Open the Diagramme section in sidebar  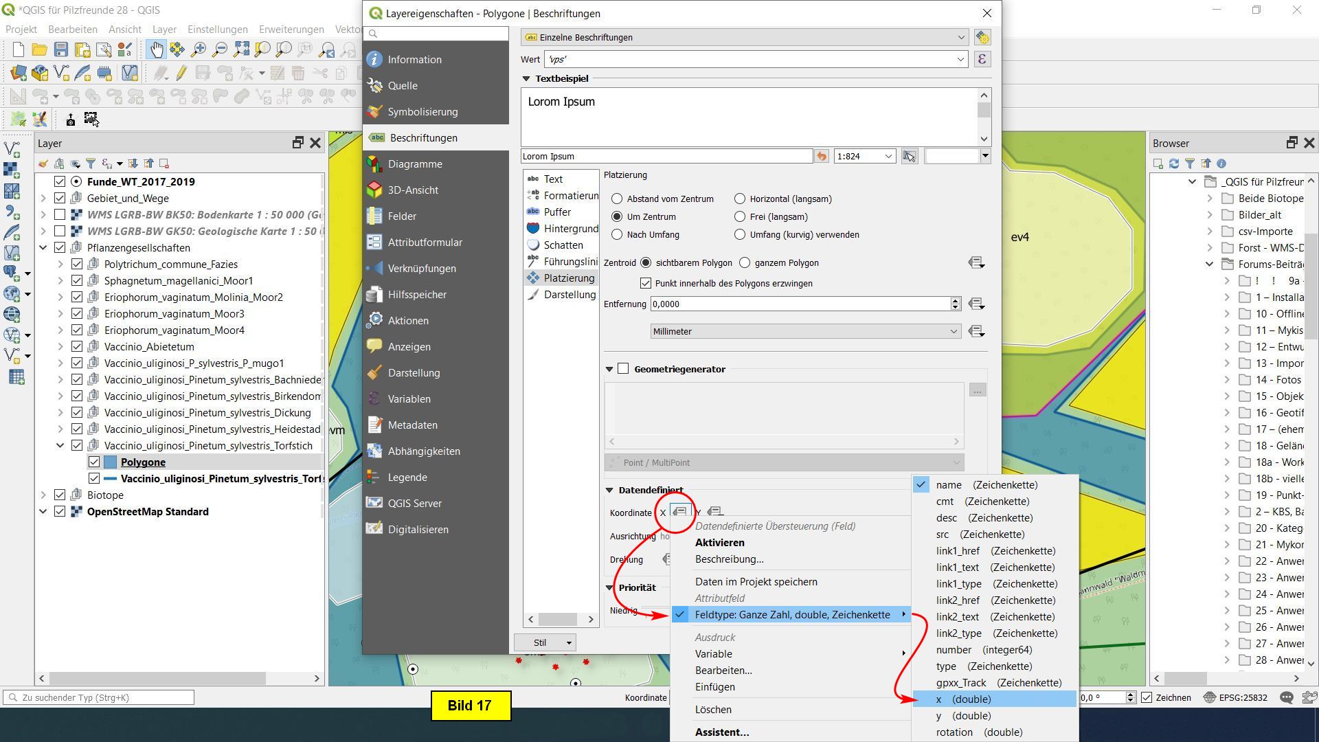(x=414, y=164)
